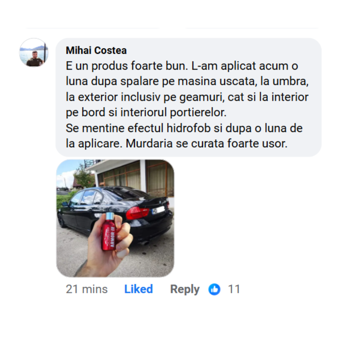Click the car's exhaust pipe in photo
Screen dimensions: 342x342
tap(144, 243)
